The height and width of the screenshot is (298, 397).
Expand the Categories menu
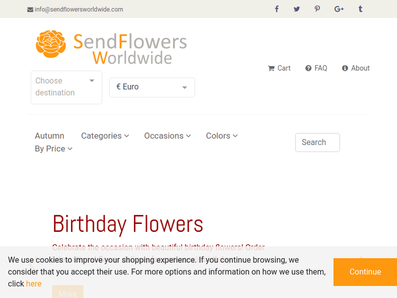[105, 136]
